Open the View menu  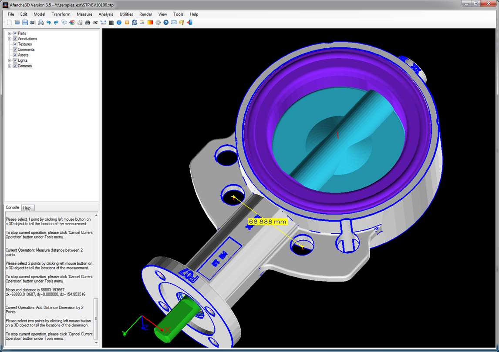pos(162,14)
